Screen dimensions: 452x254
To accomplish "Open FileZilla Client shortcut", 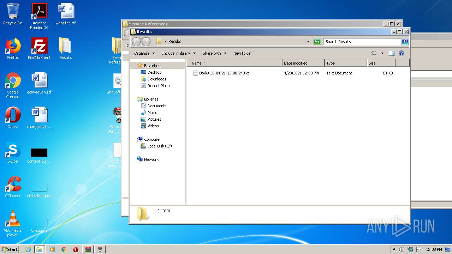I will click(39, 49).
